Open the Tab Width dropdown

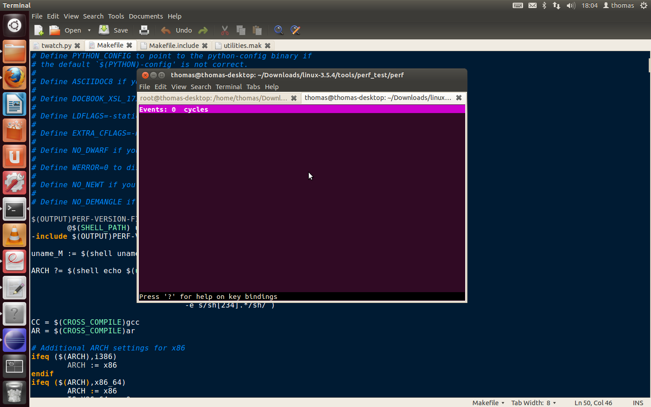[533, 402]
